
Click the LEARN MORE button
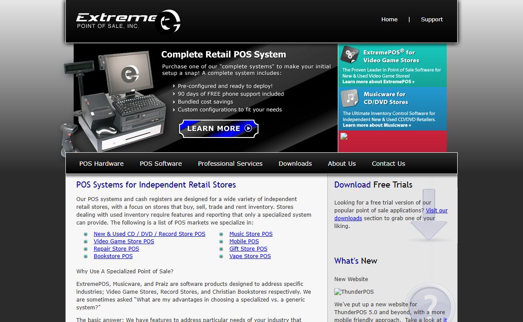[x=219, y=129]
